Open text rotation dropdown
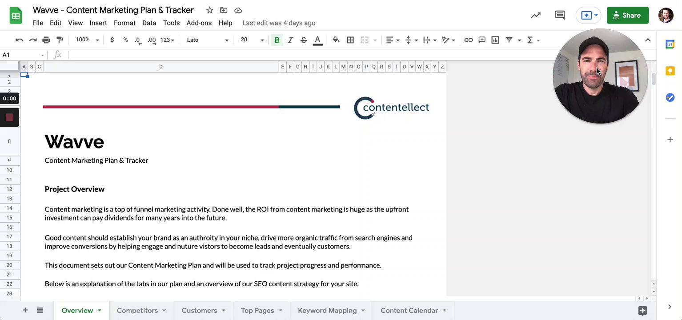 [448, 40]
